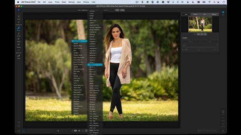Open the Help menu
Viewport: 241px width, 135px height.
pyautogui.click(x=93, y=2)
